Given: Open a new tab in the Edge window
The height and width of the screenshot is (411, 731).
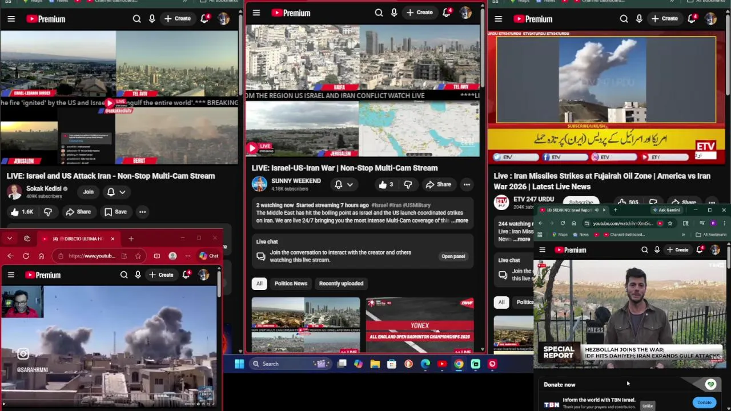Looking at the screenshot, I should click(131, 239).
